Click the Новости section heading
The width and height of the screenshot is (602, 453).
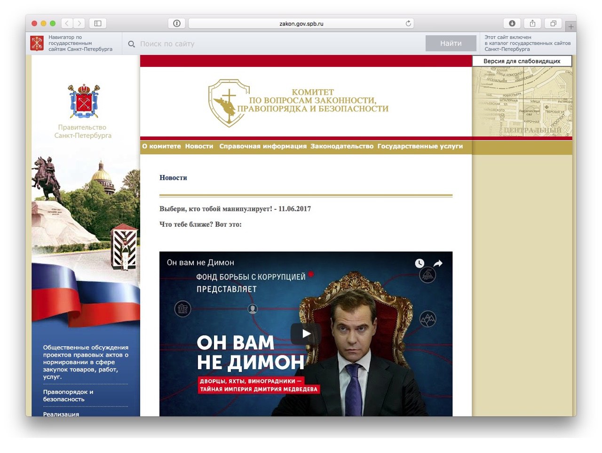tap(173, 178)
